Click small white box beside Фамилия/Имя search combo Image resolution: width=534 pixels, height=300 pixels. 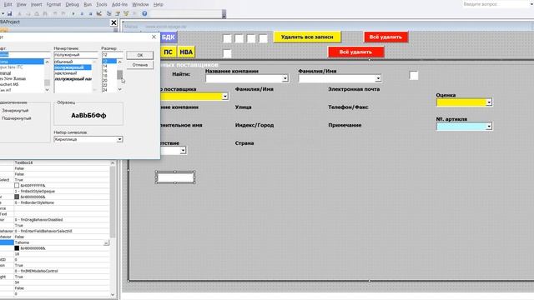pos(414,76)
